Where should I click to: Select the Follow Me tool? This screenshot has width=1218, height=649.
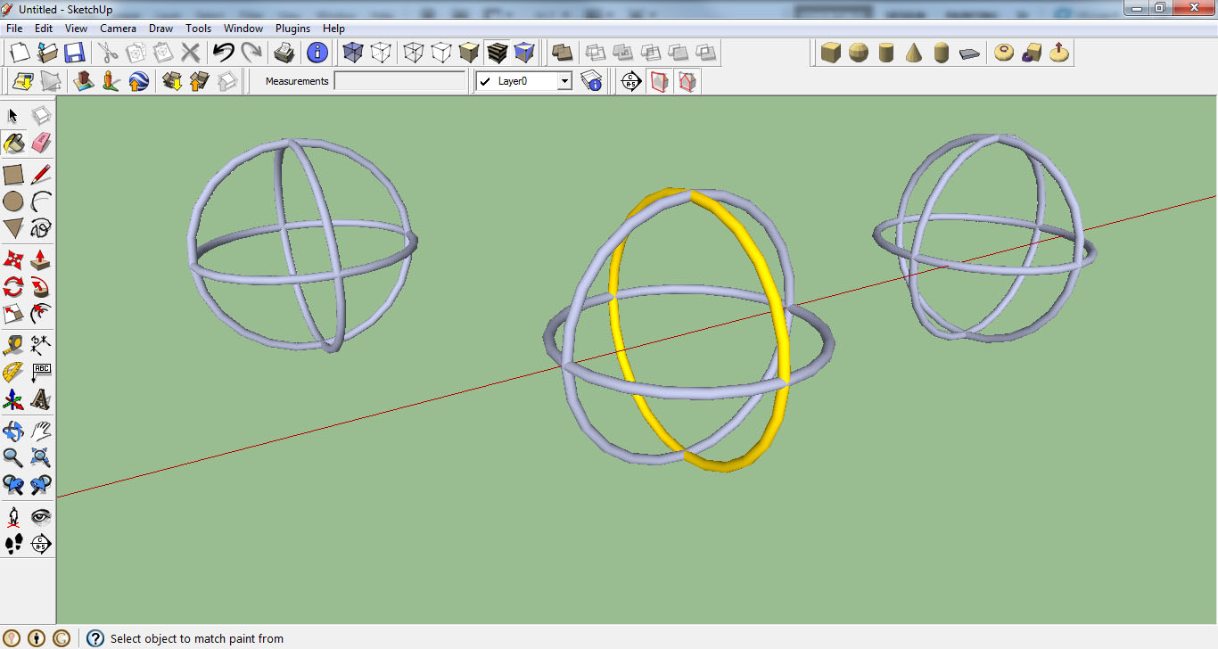(x=41, y=287)
